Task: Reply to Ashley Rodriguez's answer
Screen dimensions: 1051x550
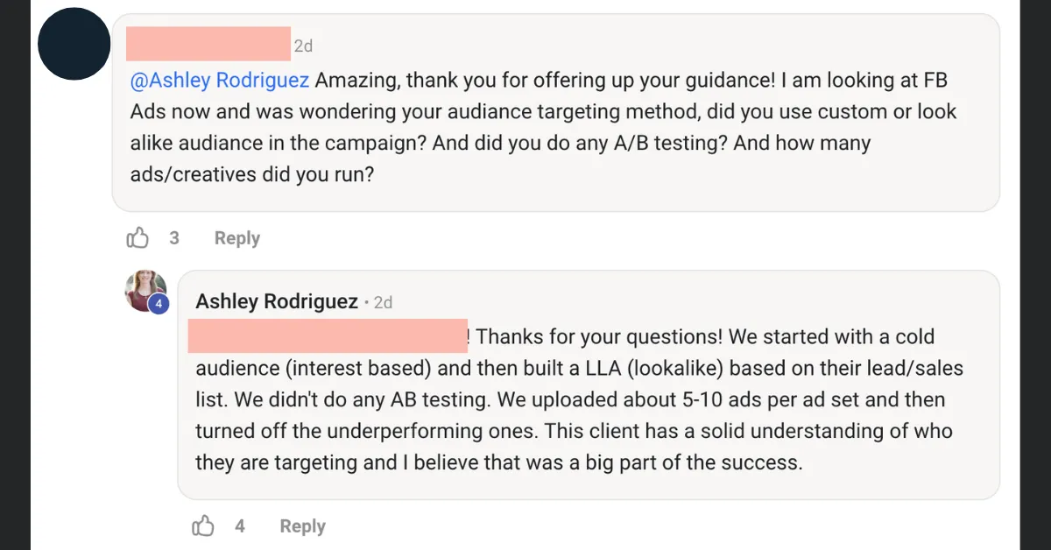Action: 302,526
